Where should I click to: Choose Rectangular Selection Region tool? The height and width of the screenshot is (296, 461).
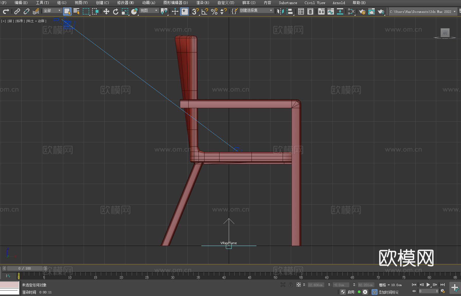(x=86, y=11)
